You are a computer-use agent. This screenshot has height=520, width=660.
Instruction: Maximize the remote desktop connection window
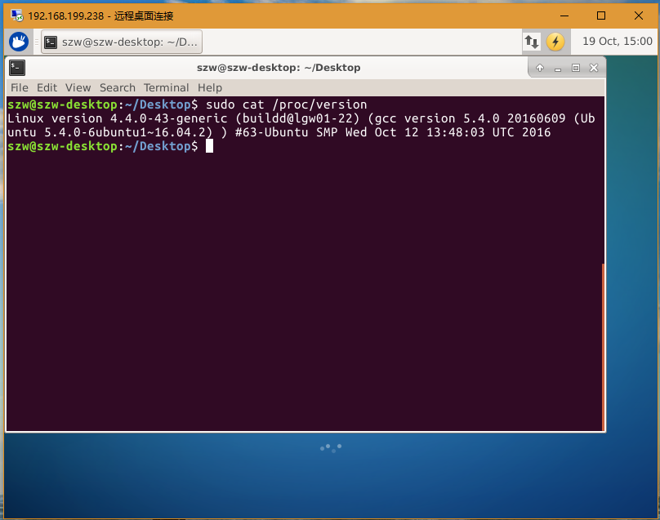(x=601, y=16)
